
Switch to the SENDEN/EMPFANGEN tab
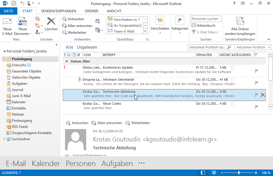pos(59,11)
